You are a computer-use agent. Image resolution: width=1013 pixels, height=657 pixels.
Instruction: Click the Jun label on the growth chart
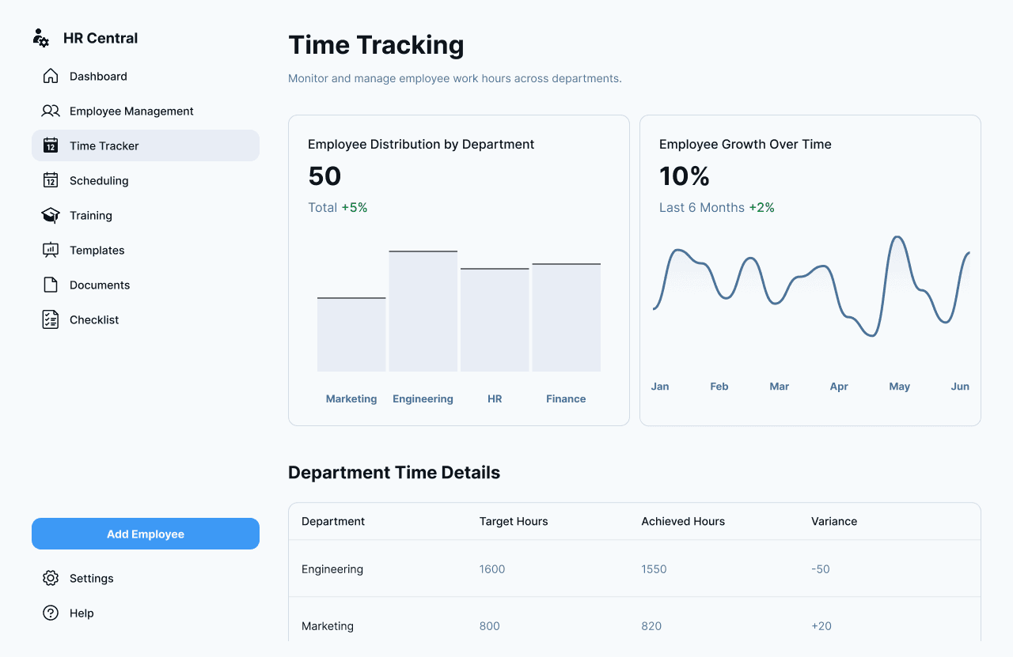pyautogui.click(x=960, y=386)
